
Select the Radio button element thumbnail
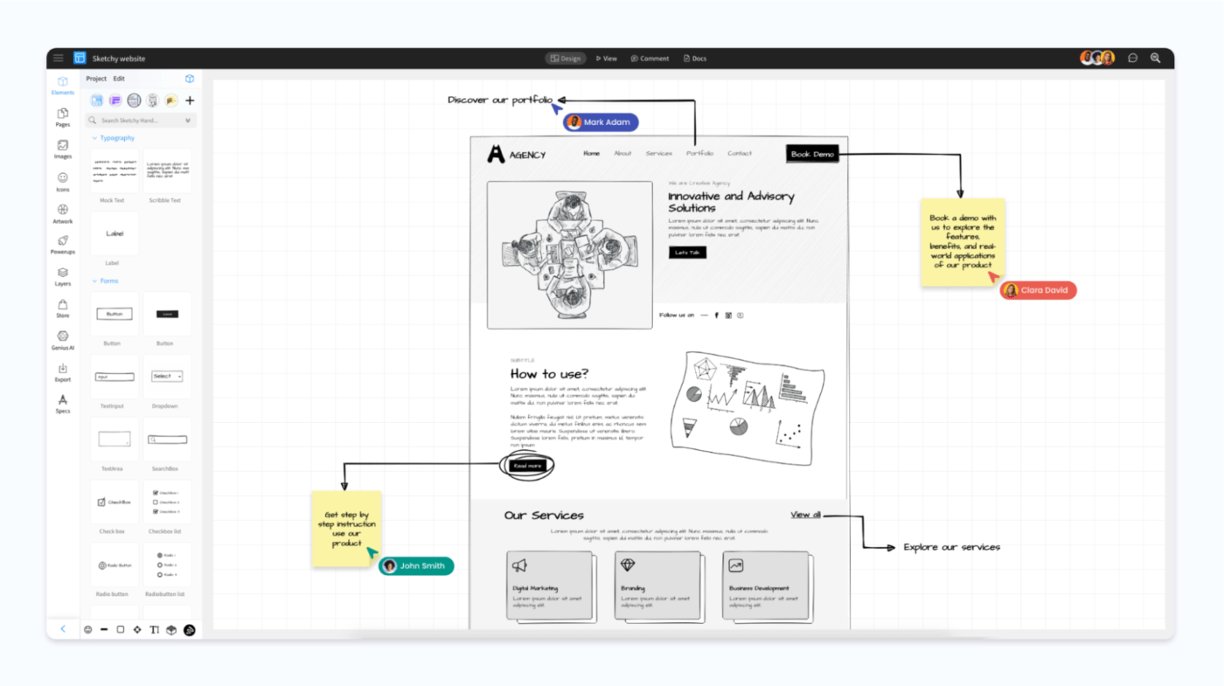click(115, 565)
